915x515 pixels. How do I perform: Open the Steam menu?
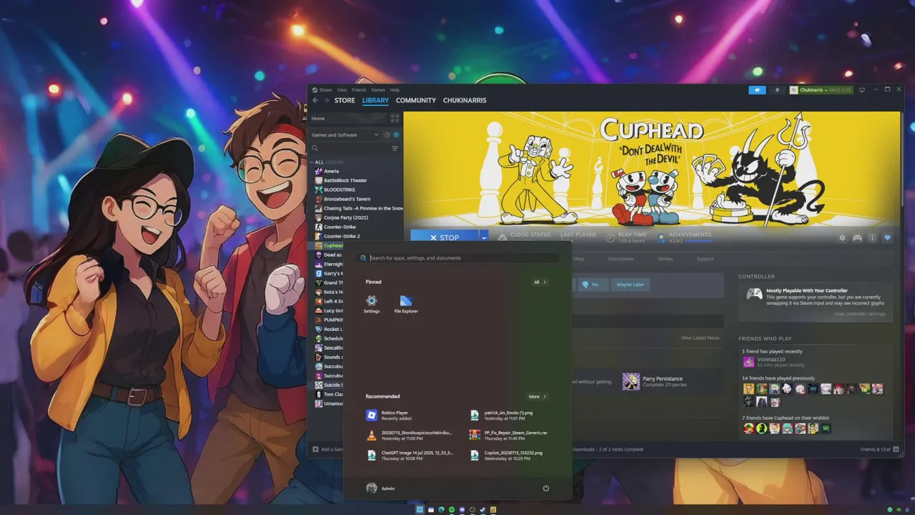325,90
